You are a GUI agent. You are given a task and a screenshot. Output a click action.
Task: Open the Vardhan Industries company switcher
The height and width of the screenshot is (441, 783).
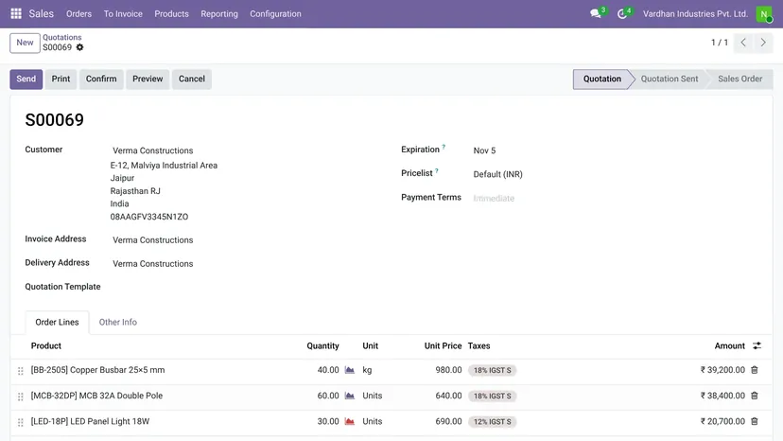pyautogui.click(x=695, y=14)
